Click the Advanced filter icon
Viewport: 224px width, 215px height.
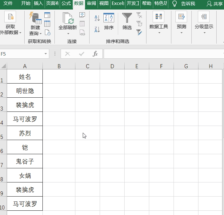(139, 32)
